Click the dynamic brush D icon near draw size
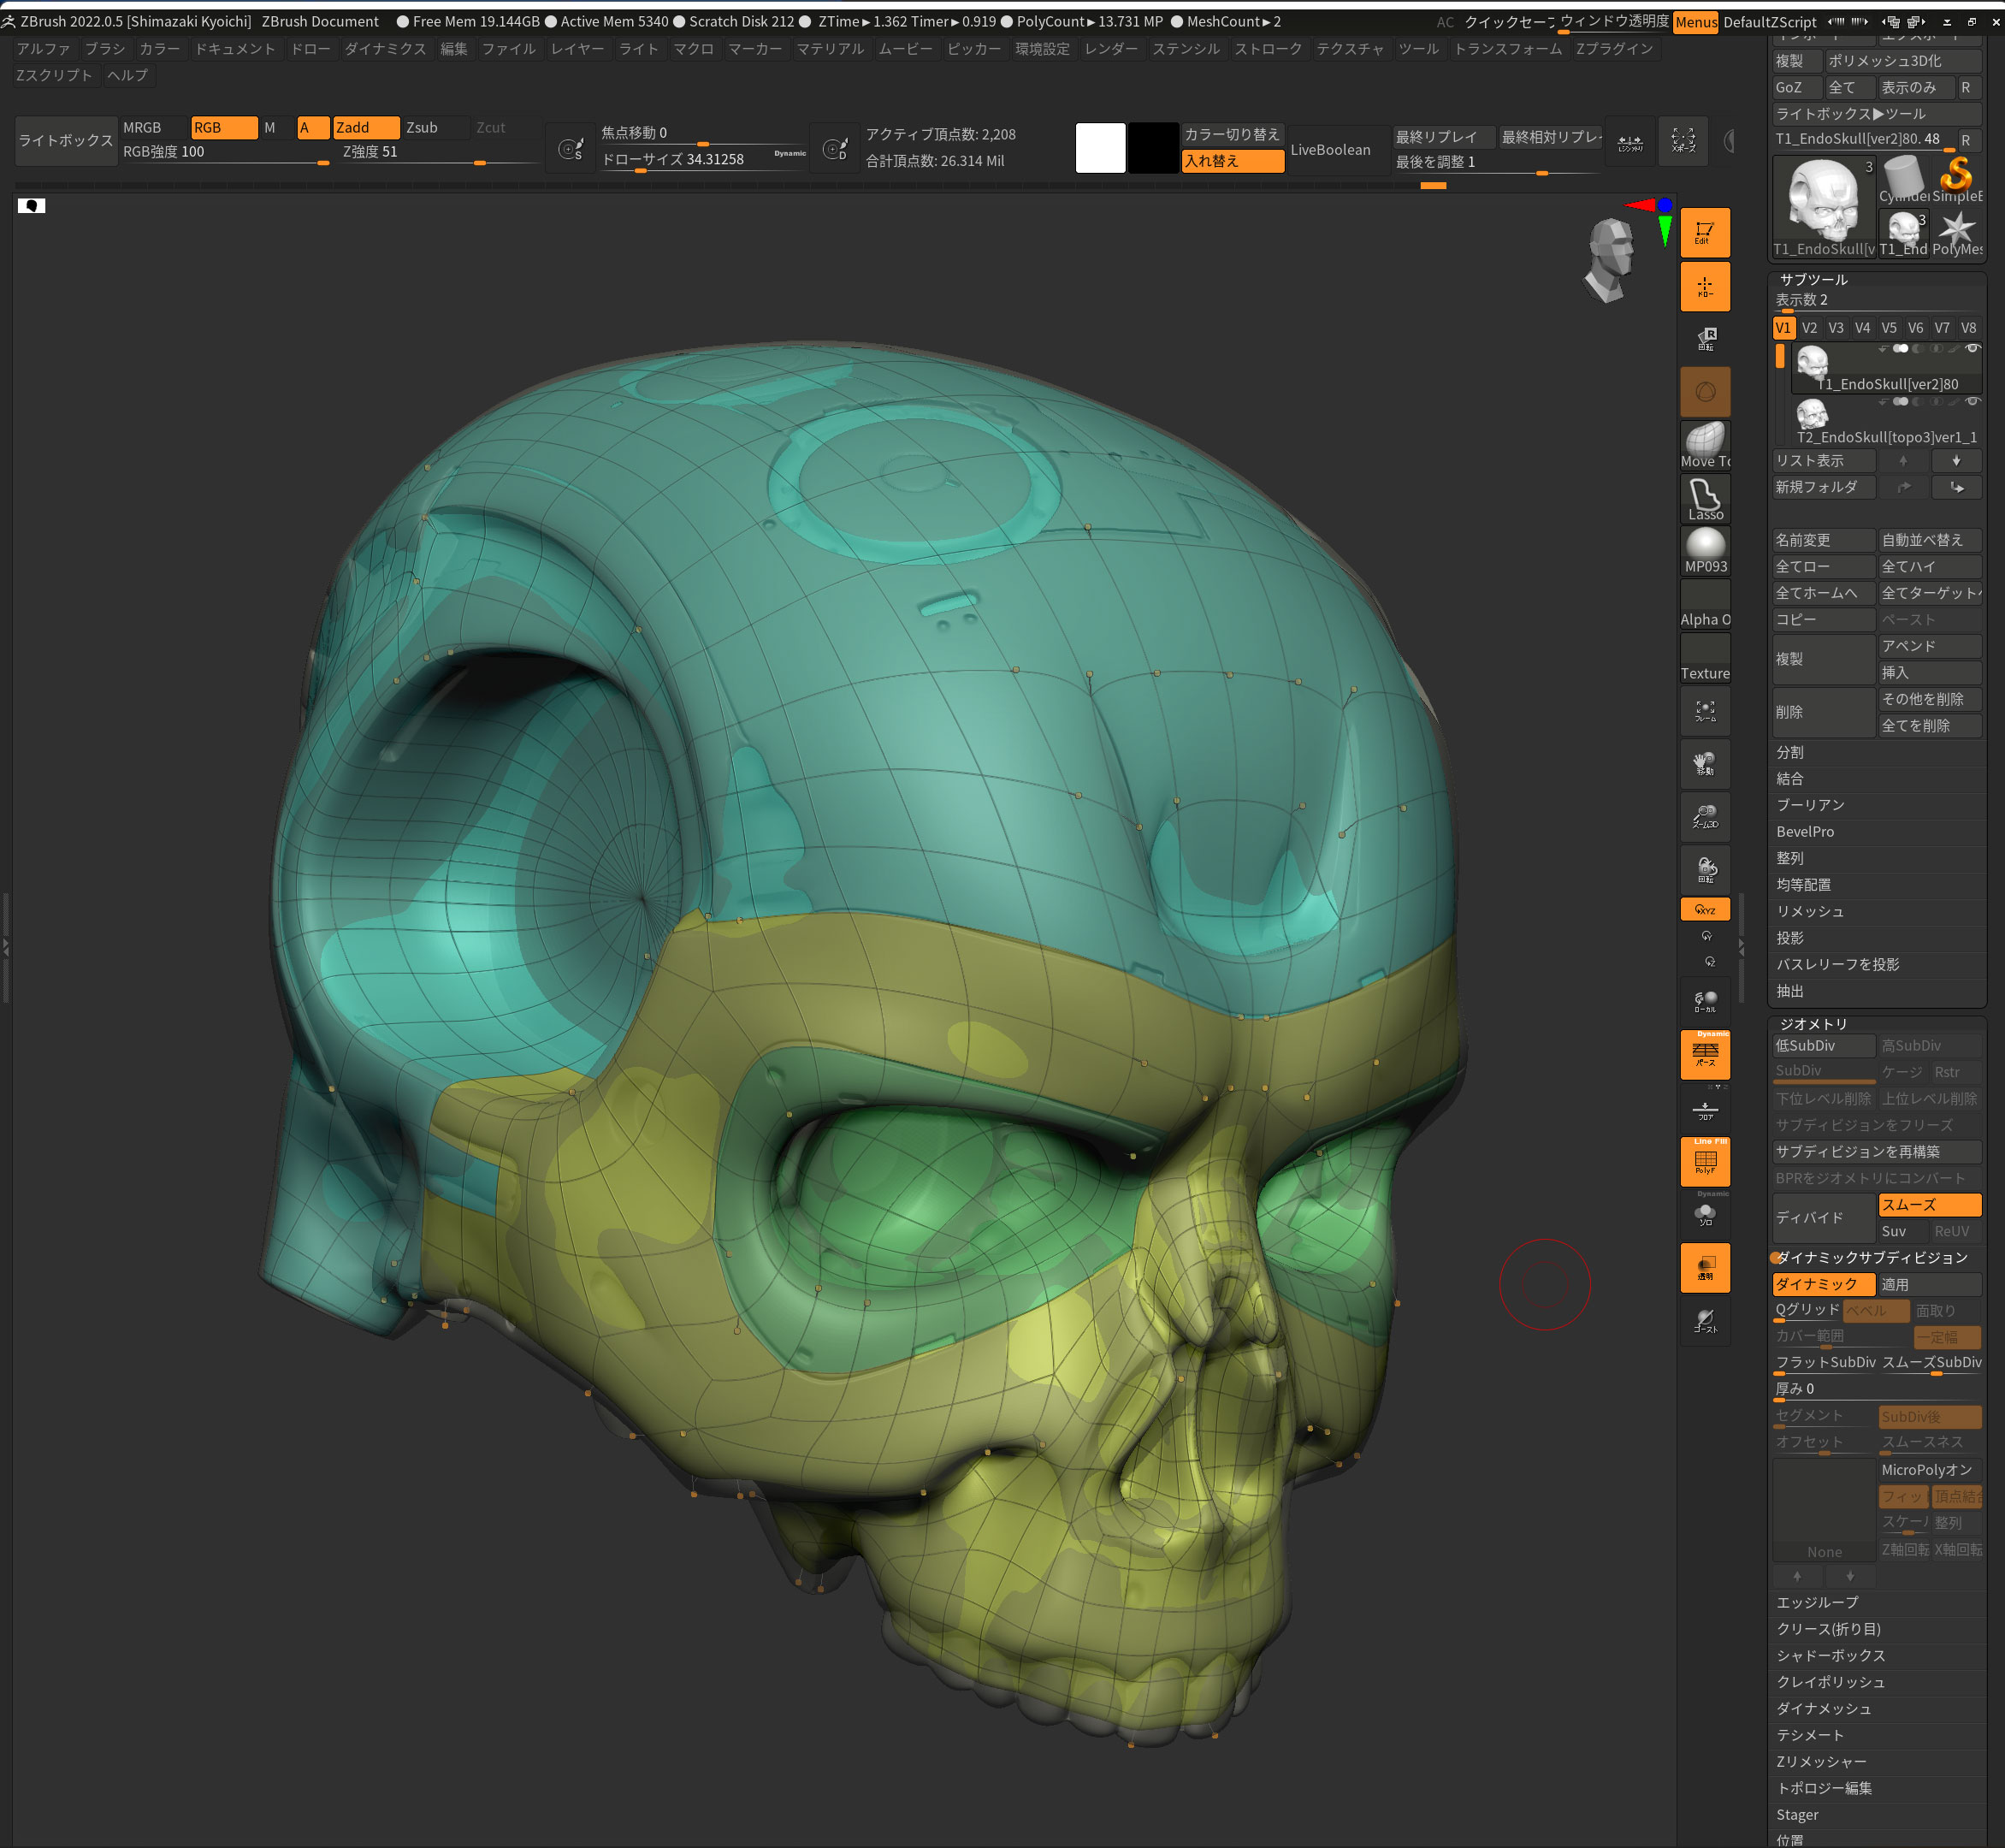Screen dimensions: 2005x1848 [x=835, y=149]
